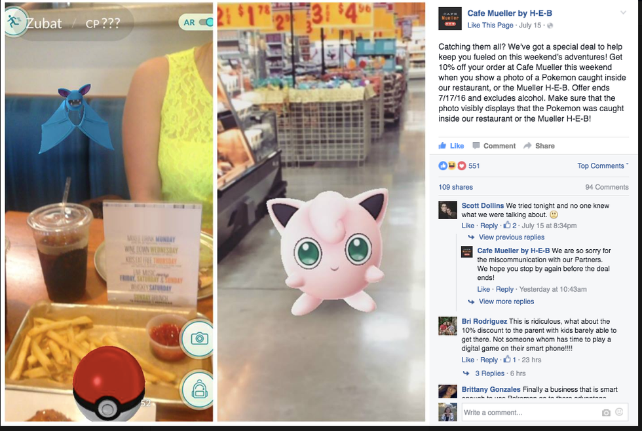Open the Top Comments sorting dropdown

pyautogui.click(x=603, y=165)
